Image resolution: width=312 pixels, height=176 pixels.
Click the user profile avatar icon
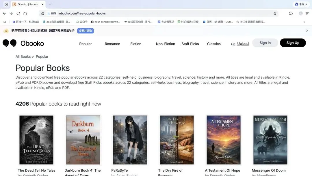point(301,13)
